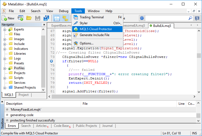Switch to the ExpertBase editor tab
The image size is (202, 136).
61,26
